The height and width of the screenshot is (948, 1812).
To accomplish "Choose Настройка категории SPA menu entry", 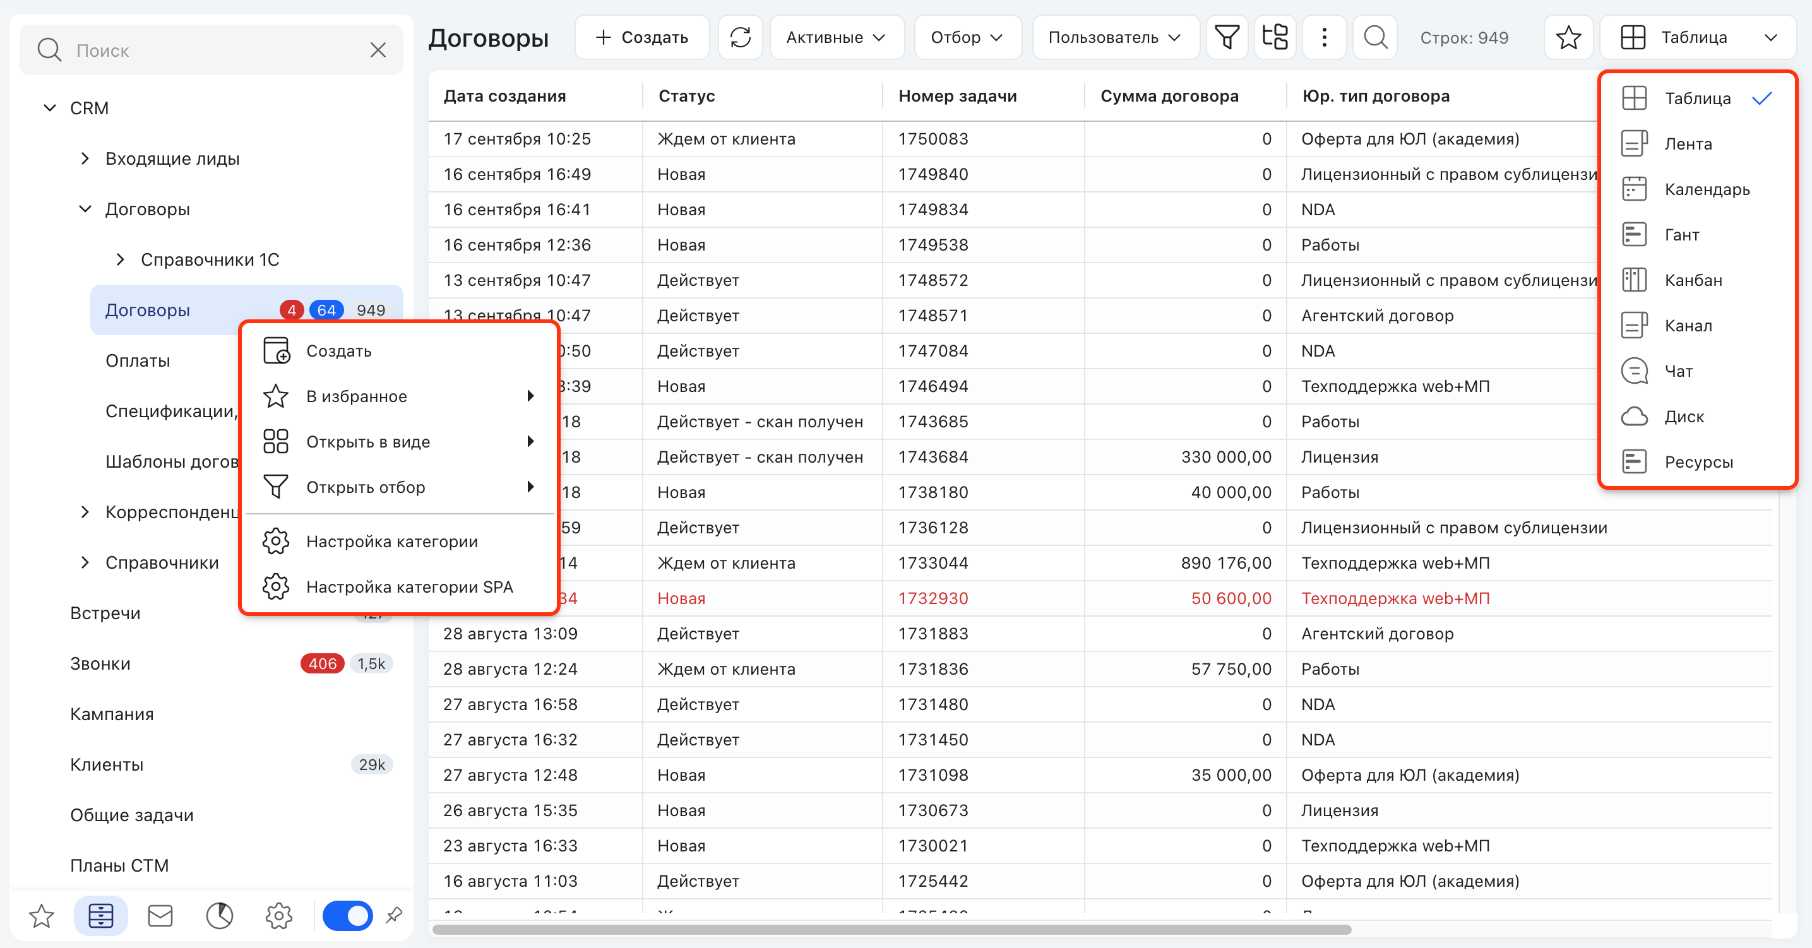I will [399, 586].
